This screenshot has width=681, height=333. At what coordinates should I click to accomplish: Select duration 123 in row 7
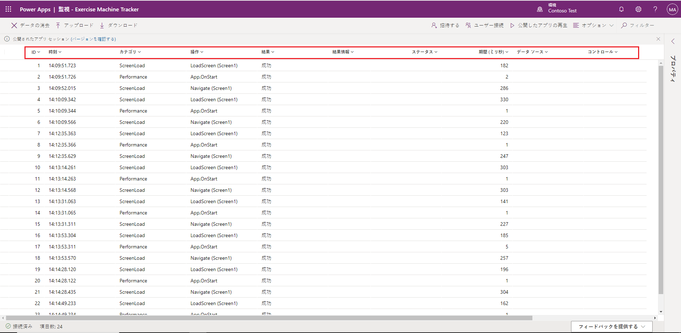tap(504, 133)
